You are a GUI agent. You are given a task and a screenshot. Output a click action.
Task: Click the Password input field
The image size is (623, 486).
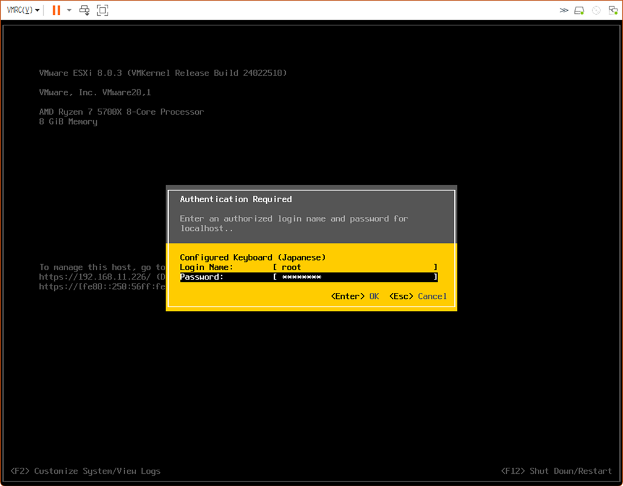click(x=356, y=277)
